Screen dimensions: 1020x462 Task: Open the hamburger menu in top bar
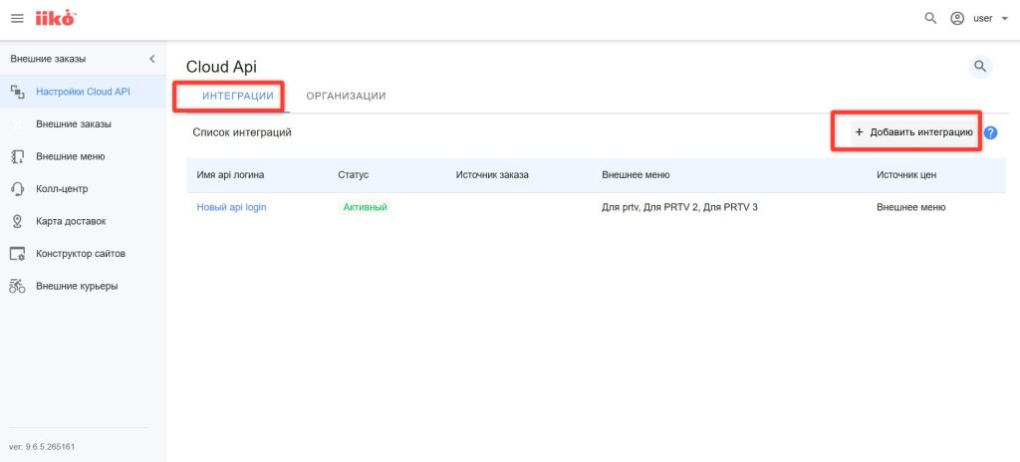17,19
